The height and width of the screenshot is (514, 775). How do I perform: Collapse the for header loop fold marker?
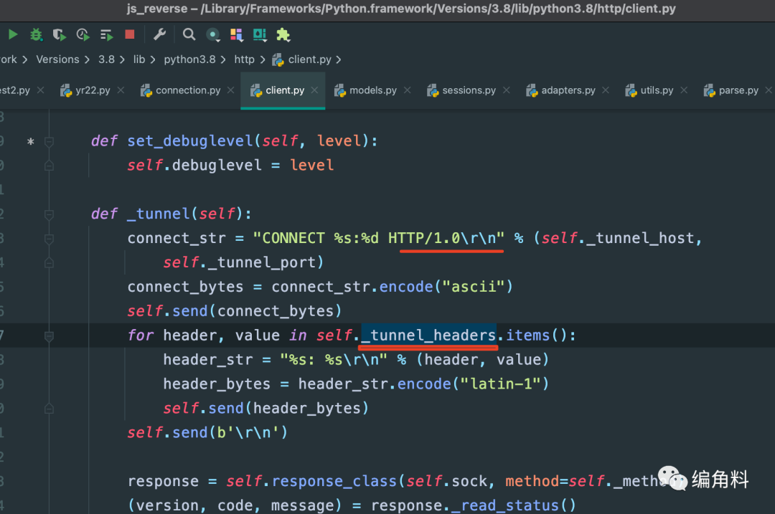tap(49, 336)
